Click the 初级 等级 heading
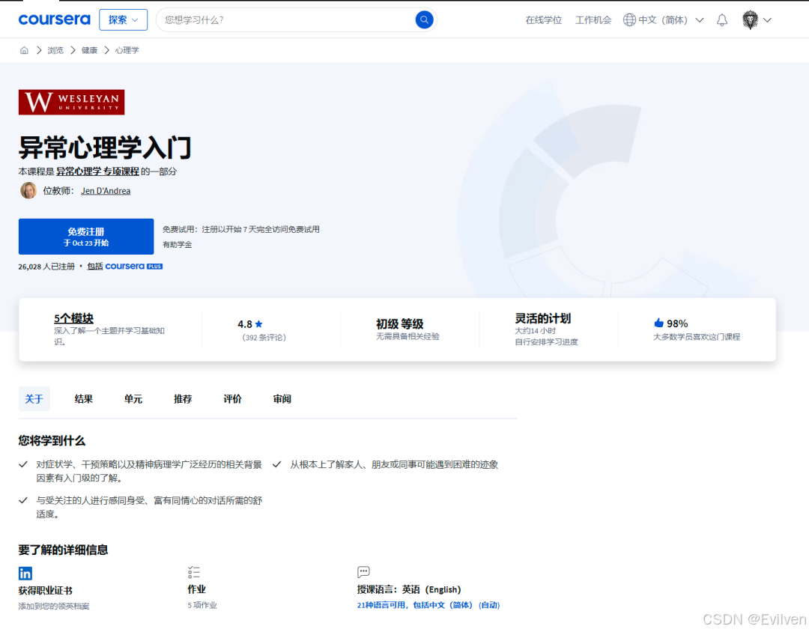 tap(400, 323)
